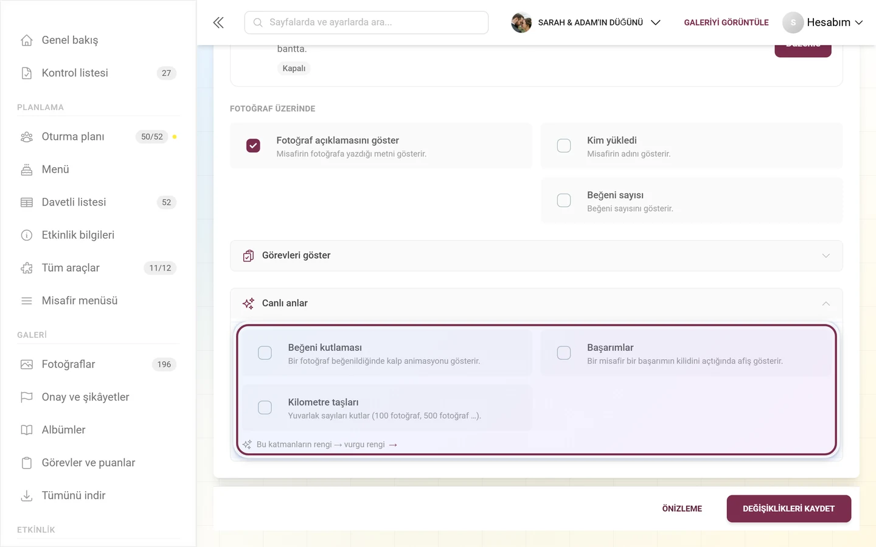Check the Başarımlar checkbox
The width and height of the screenshot is (876, 547).
click(564, 353)
